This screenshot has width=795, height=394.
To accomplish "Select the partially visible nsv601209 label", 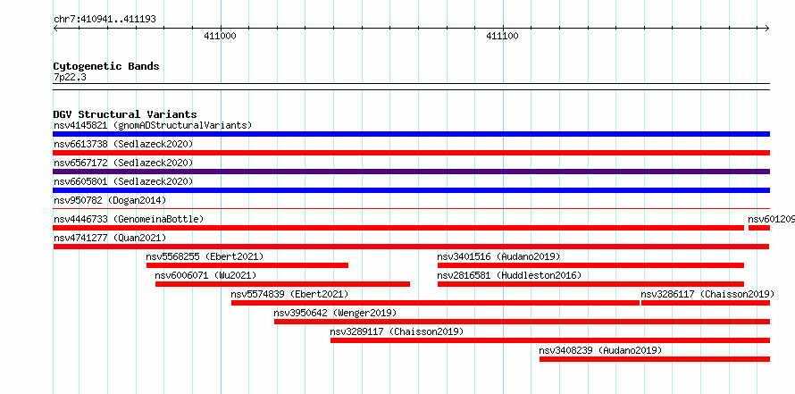I will tap(771, 219).
